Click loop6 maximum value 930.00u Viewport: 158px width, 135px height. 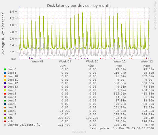pos(148,104)
